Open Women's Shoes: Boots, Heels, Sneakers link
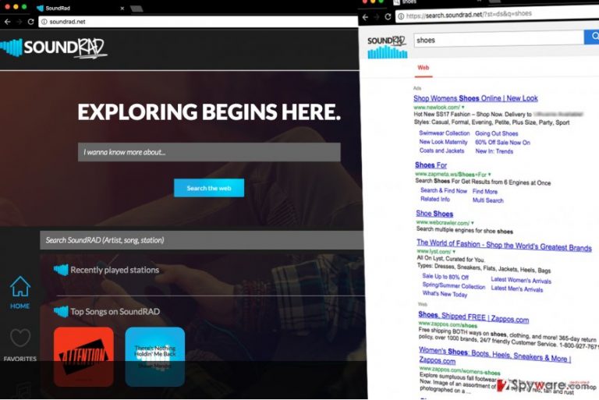The width and height of the screenshot is (599, 400). click(494, 355)
